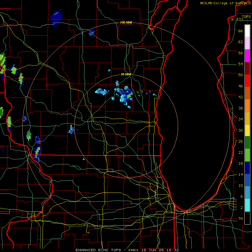
Task: Click the 30 legend value
Action: [241, 130]
